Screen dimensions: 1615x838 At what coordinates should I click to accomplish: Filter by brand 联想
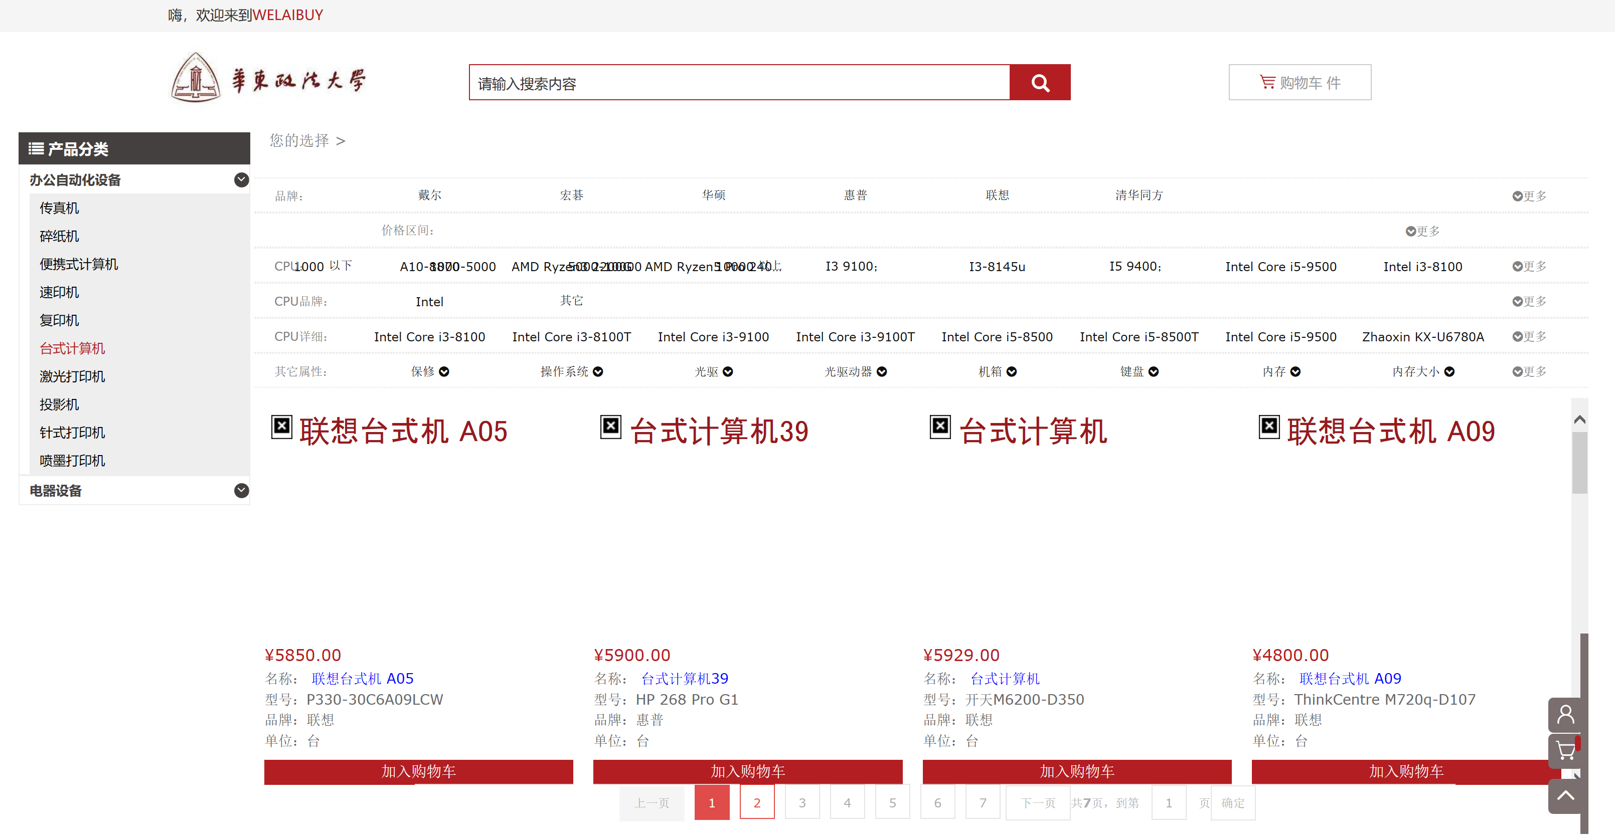[997, 195]
